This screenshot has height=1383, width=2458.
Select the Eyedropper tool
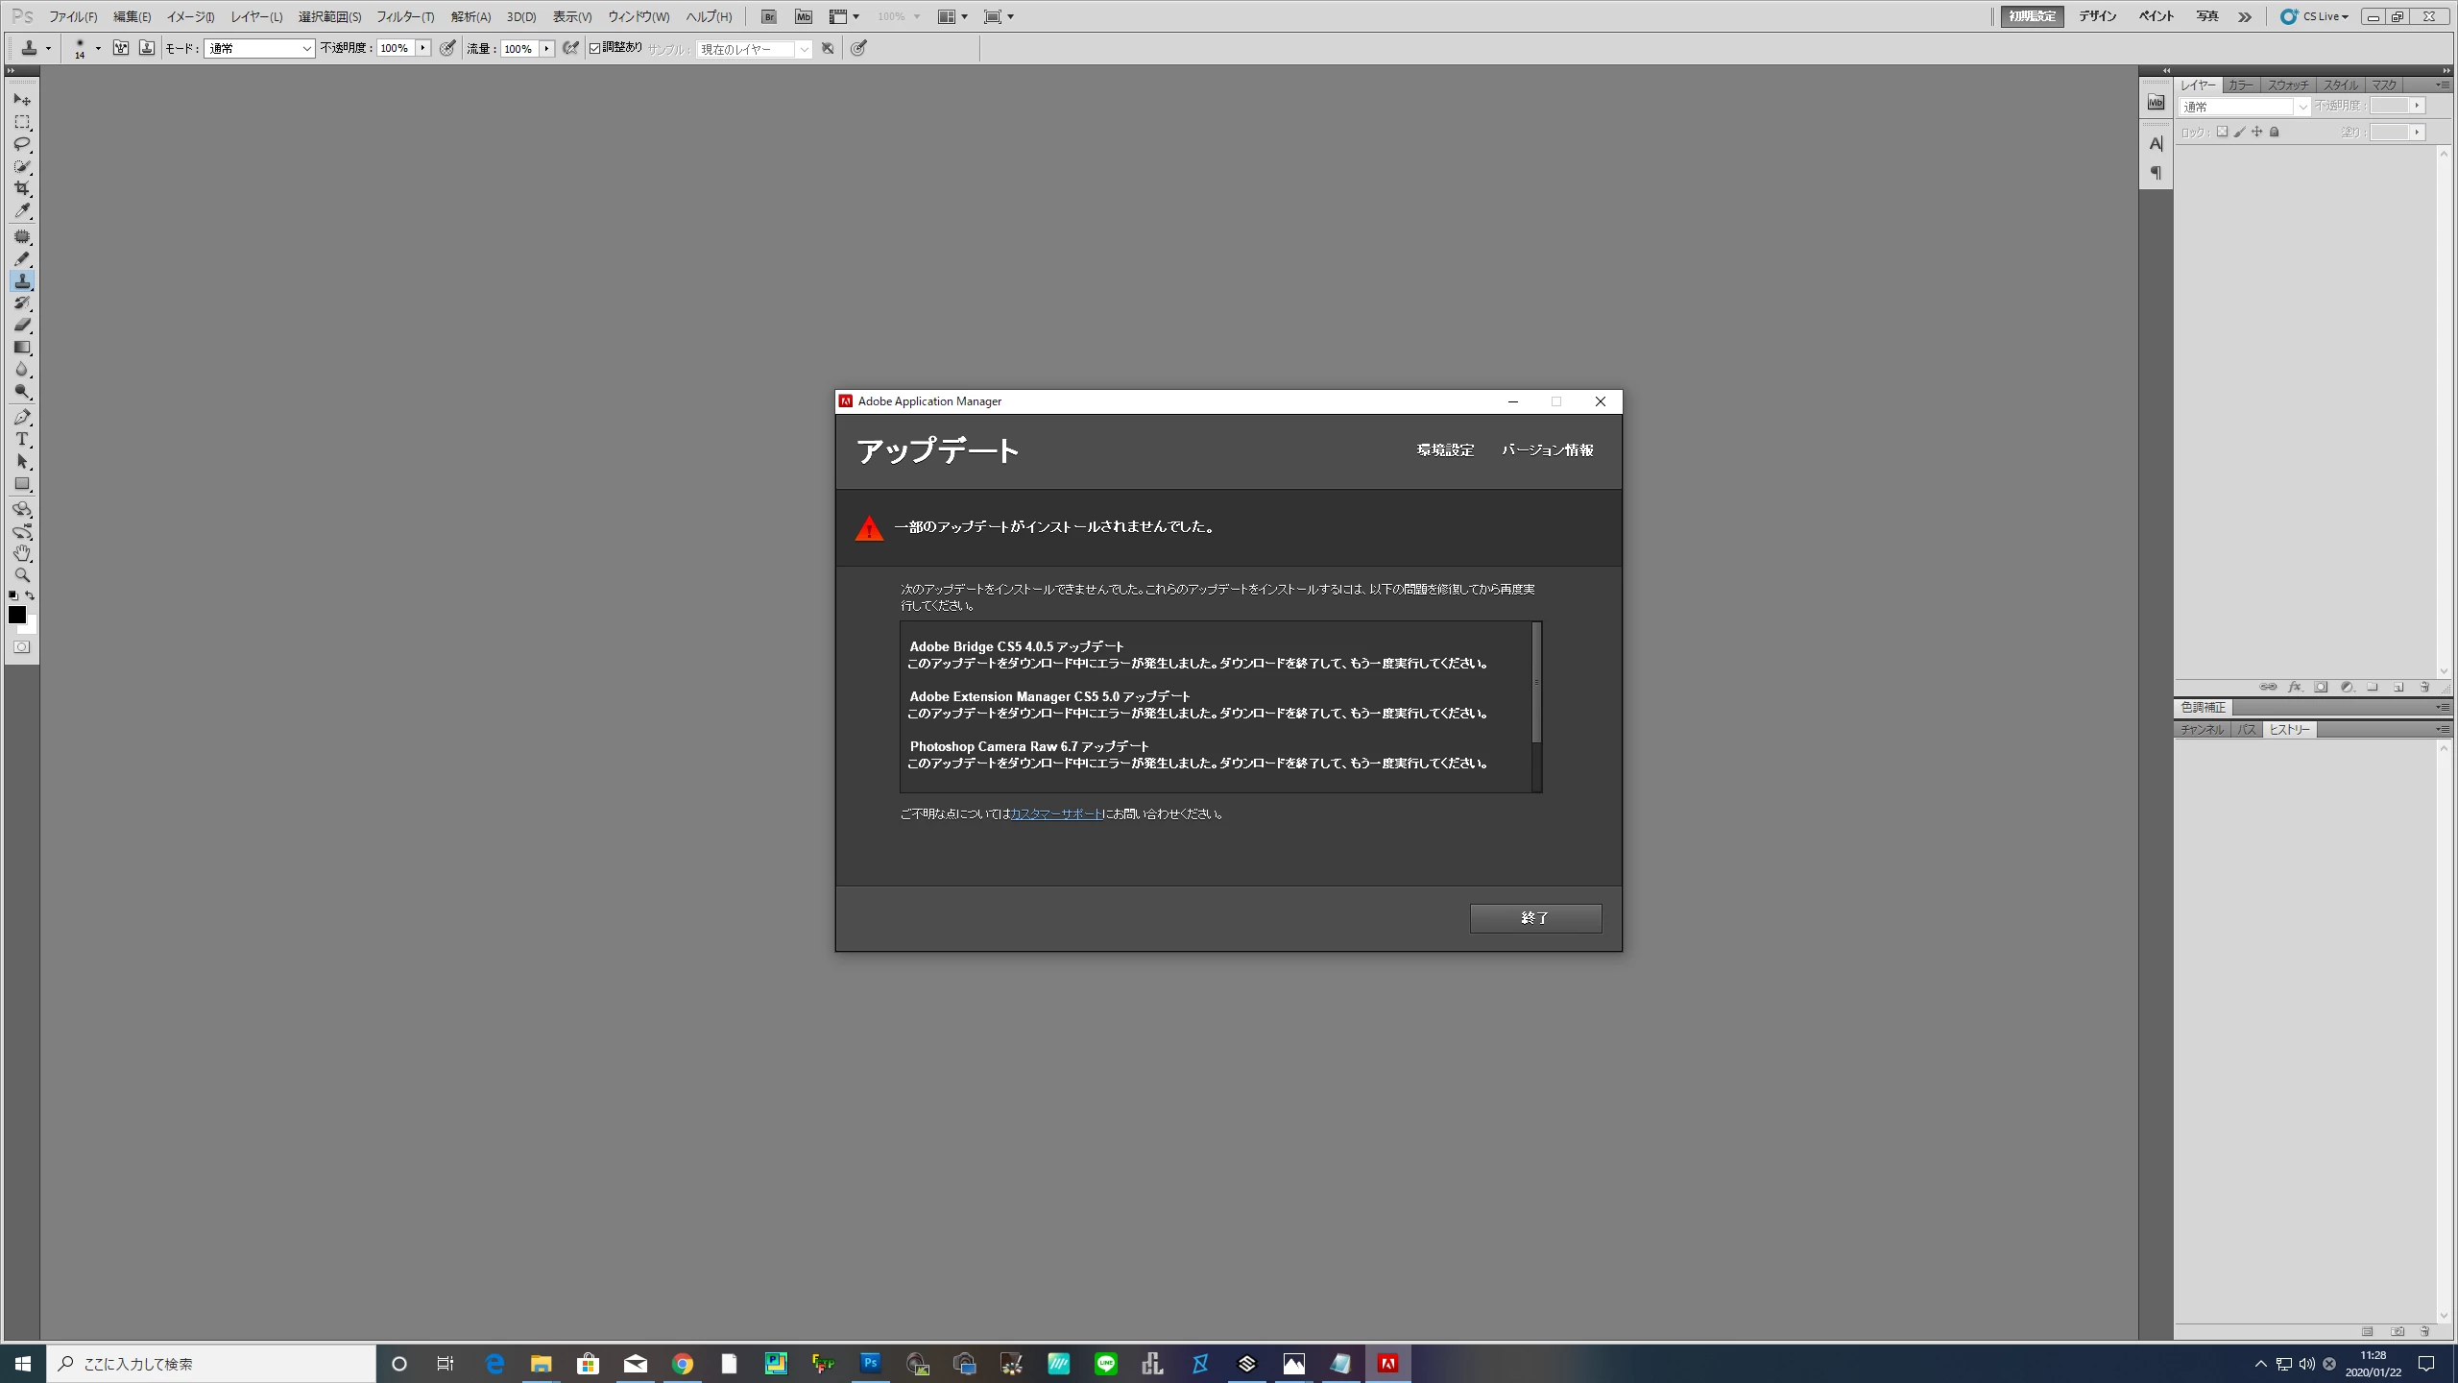22,211
